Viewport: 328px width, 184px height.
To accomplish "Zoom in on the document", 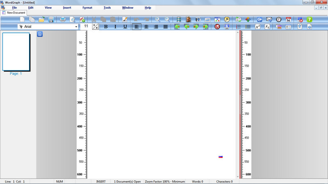I will point(157,19).
